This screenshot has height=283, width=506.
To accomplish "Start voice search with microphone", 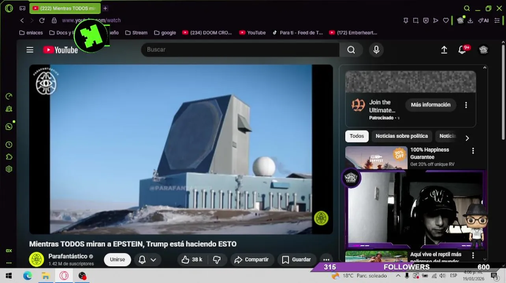I will (x=376, y=50).
